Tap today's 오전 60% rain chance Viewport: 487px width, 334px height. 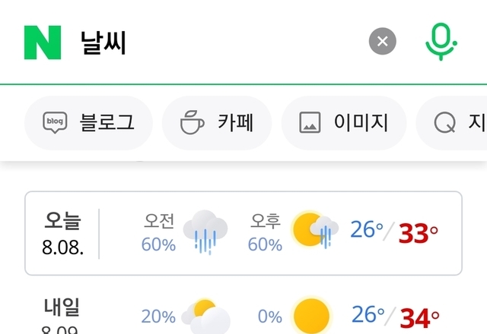[159, 232]
